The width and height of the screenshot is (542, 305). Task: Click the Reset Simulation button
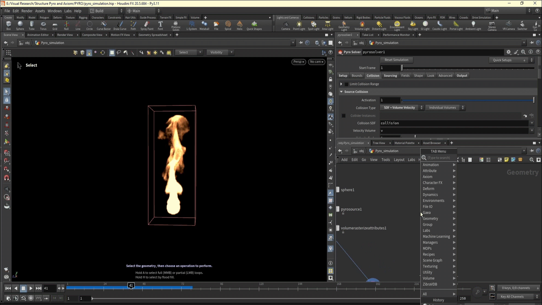click(396, 60)
